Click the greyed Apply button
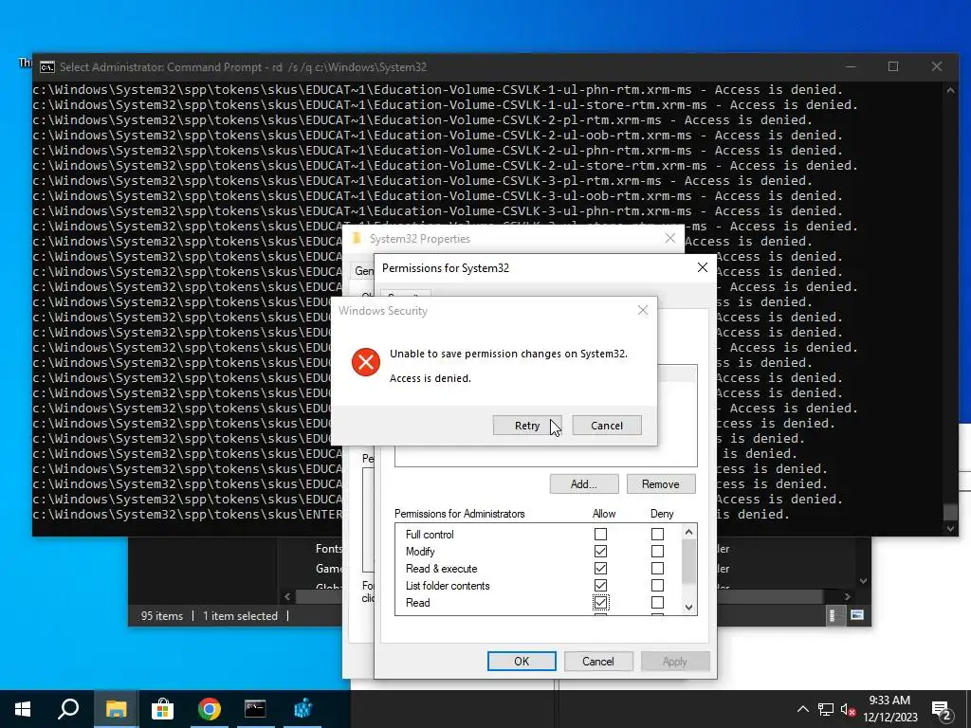Image resolution: width=971 pixels, height=728 pixels. coord(674,661)
